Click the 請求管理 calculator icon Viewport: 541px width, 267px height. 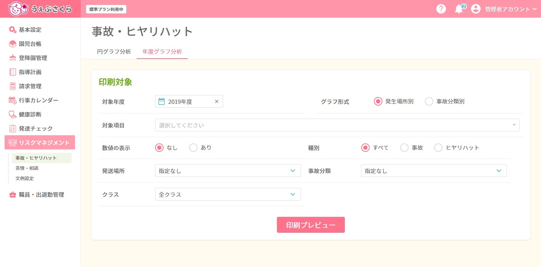13,86
